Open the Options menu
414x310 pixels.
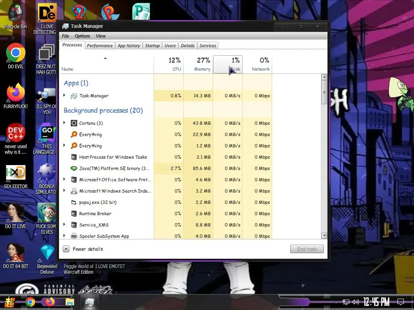click(82, 36)
